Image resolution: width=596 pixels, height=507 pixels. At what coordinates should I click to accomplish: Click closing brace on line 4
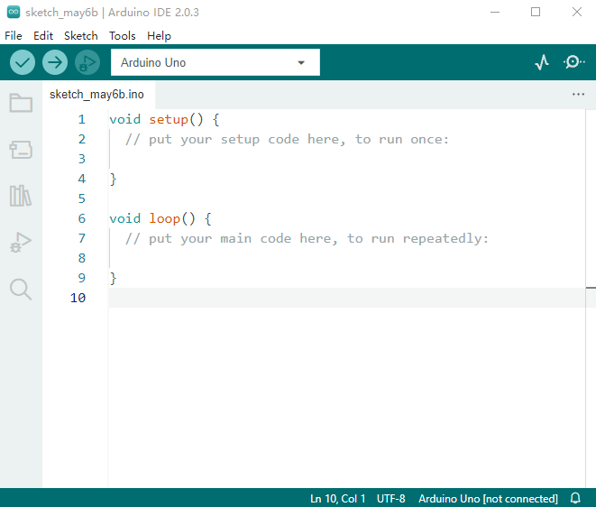click(x=113, y=179)
